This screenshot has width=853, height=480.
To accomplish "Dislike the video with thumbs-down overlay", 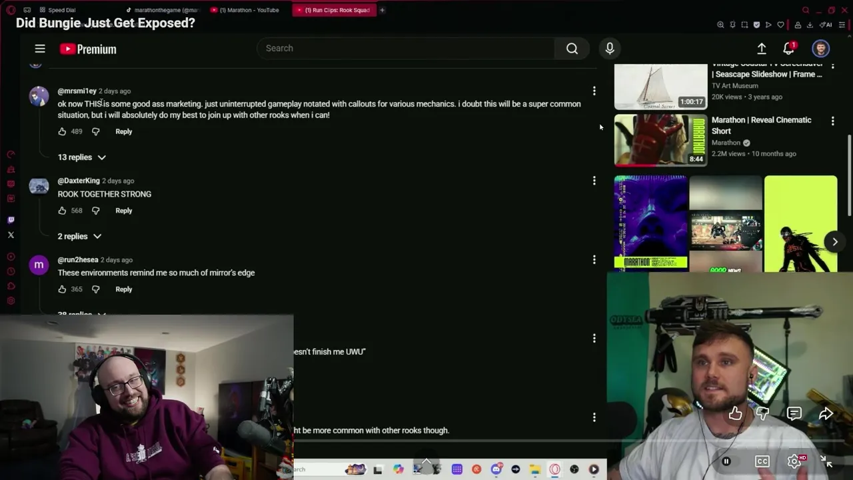I will click(763, 414).
